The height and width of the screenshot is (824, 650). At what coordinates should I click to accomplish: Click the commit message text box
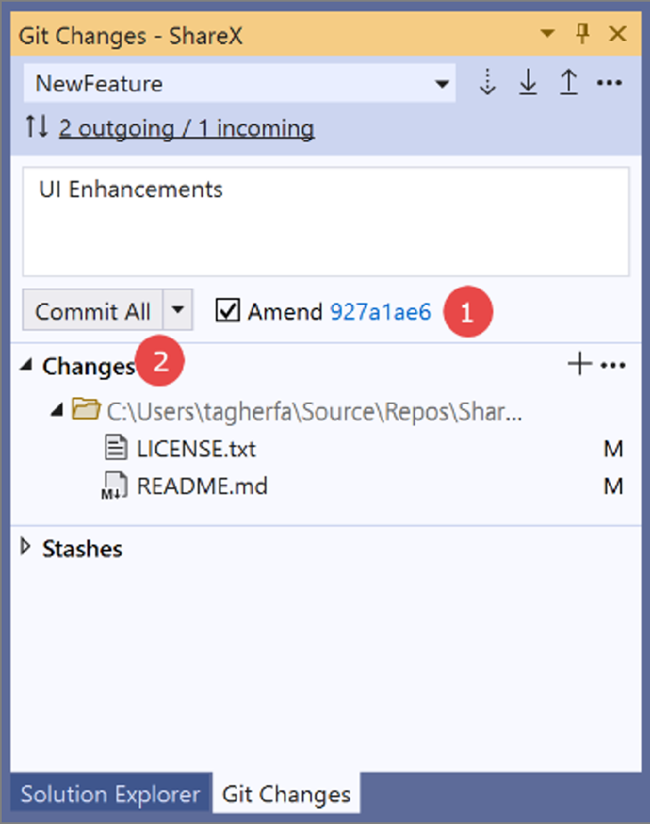[325, 222]
